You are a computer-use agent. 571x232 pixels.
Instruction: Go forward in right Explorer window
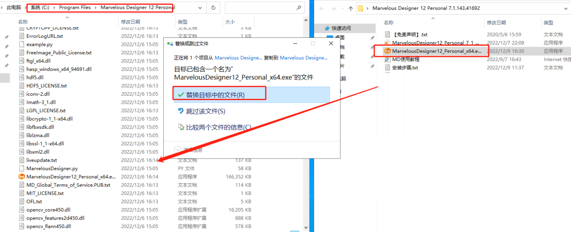click(x=333, y=8)
